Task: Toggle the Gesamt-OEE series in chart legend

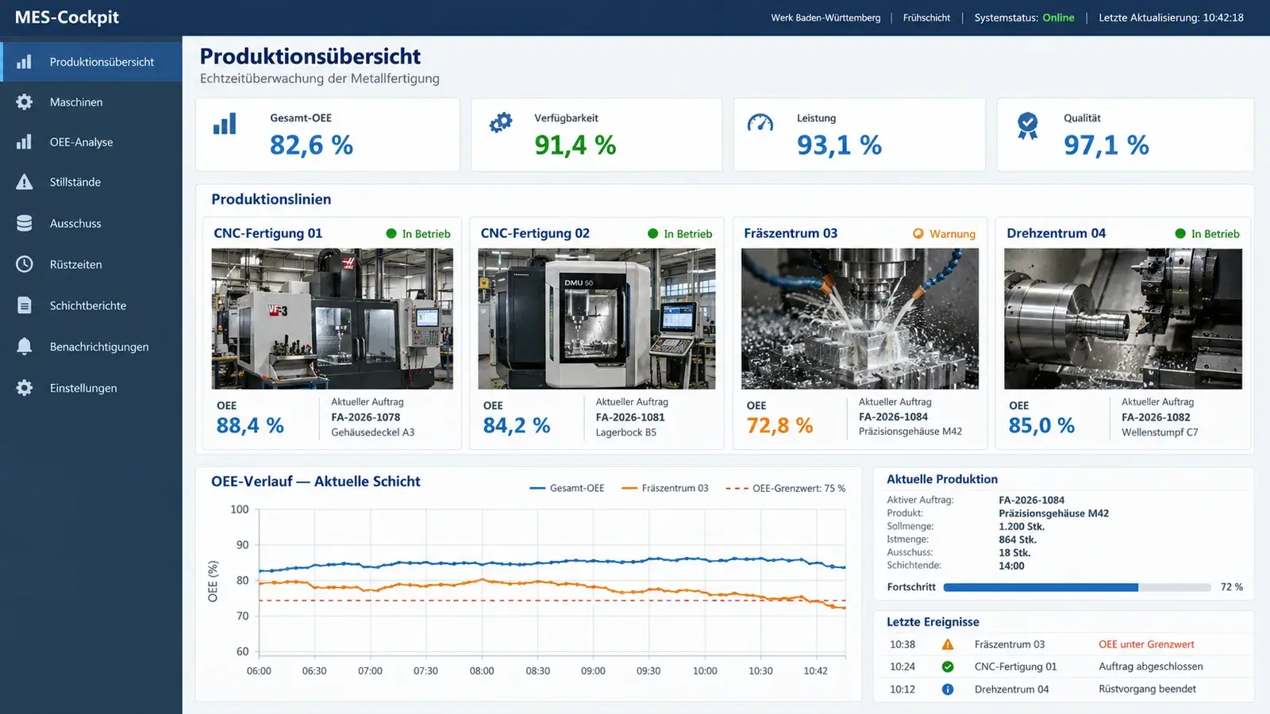Action: (x=567, y=488)
